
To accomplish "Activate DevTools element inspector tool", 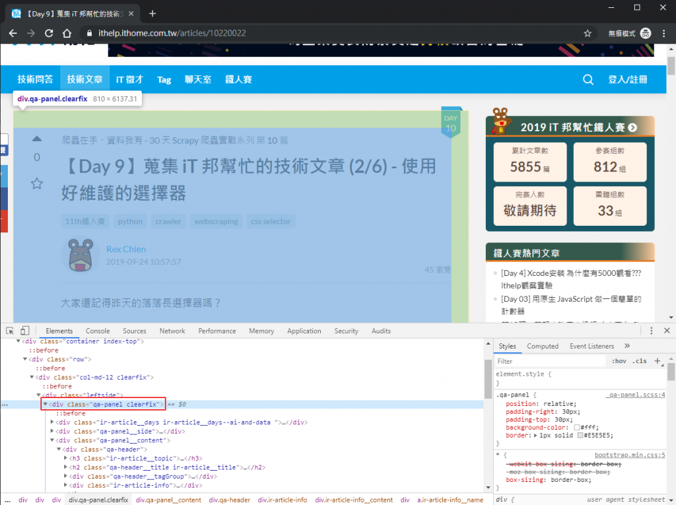I will click(x=10, y=331).
